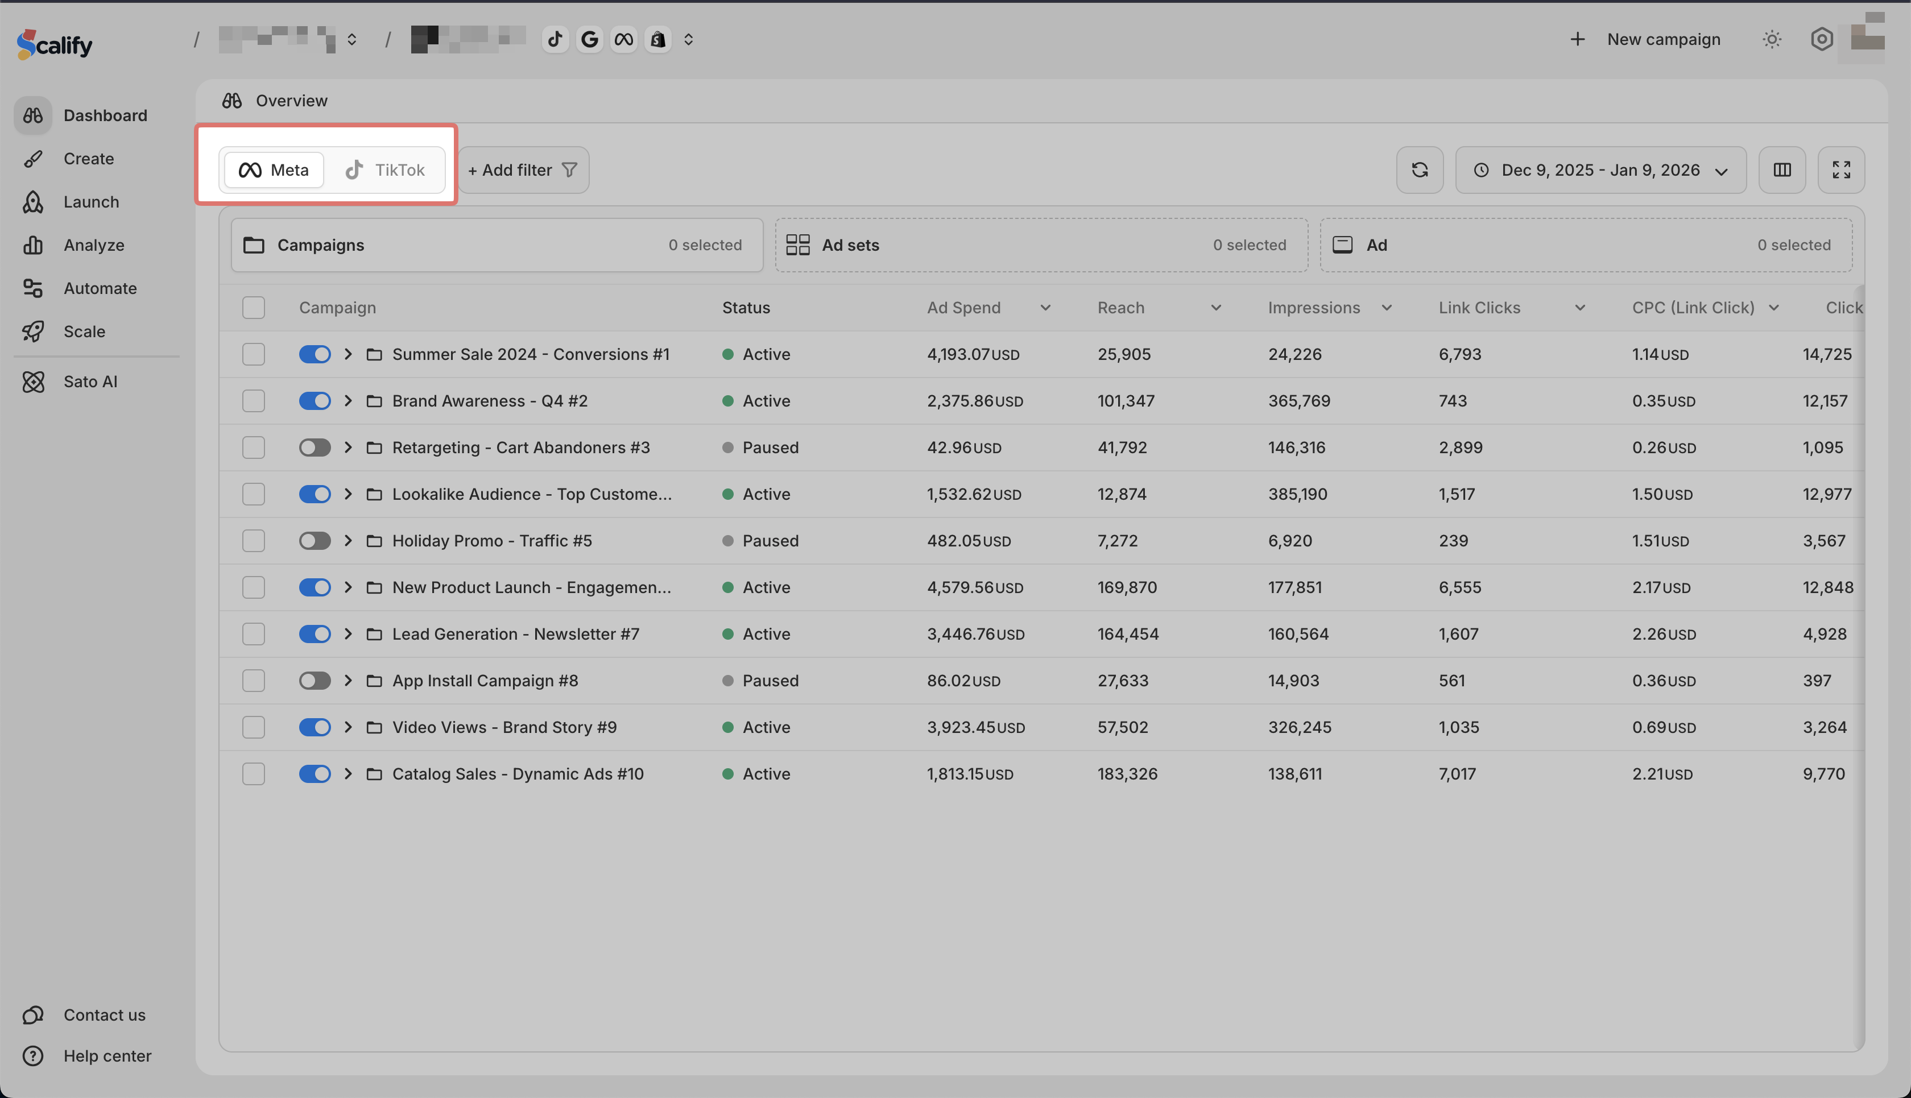Toggle the light/dark theme sun icon
The height and width of the screenshot is (1098, 1911).
click(1772, 39)
